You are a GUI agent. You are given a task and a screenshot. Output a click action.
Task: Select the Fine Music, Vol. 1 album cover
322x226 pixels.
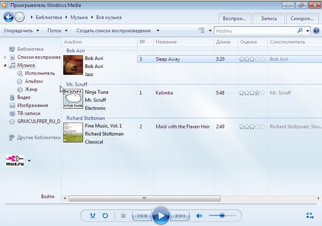(x=73, y=132)
